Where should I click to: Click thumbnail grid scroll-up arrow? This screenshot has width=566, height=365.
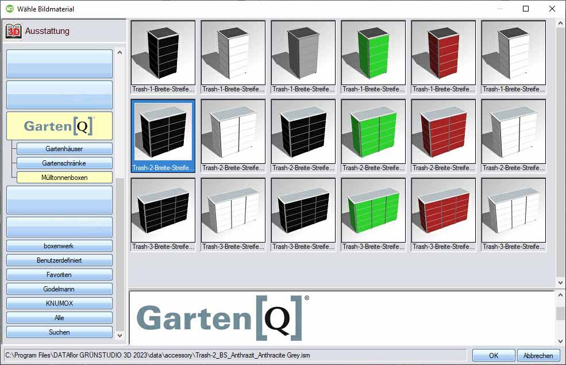click(560, 24)
